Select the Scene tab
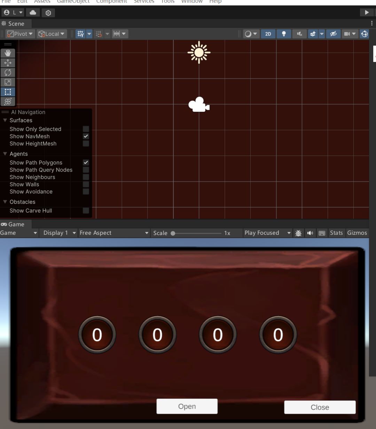Viewport: 376px width, 429px height. coord(16,24)
